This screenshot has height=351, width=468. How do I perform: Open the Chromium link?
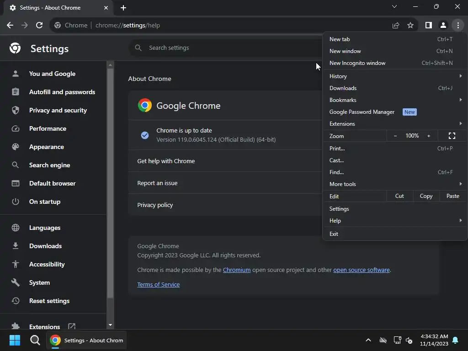click(237, 270)
